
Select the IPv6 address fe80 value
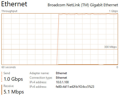pos(75,87)
